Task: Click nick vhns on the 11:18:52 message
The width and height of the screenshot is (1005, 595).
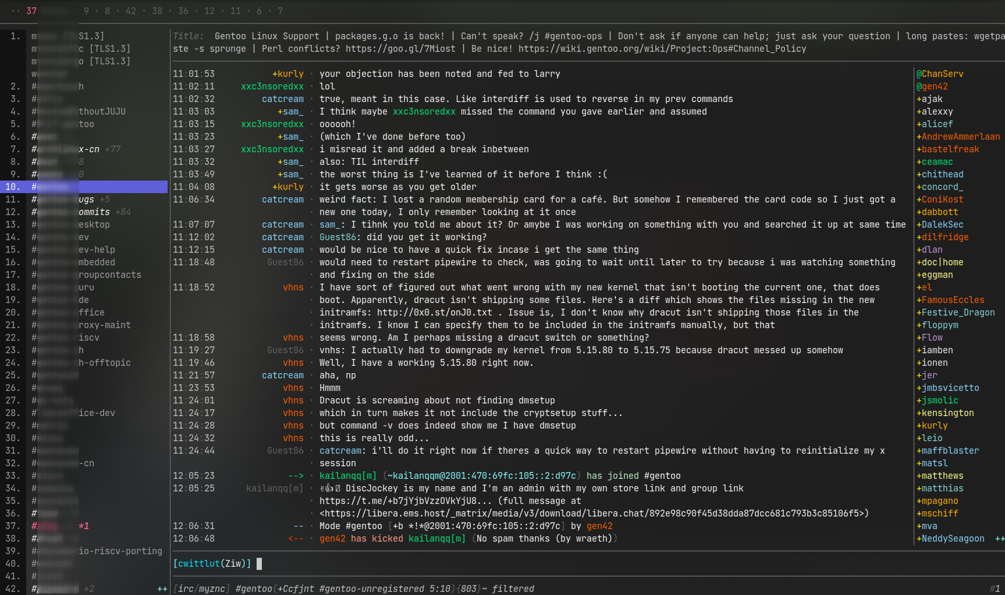Action: tap(293, 287)
